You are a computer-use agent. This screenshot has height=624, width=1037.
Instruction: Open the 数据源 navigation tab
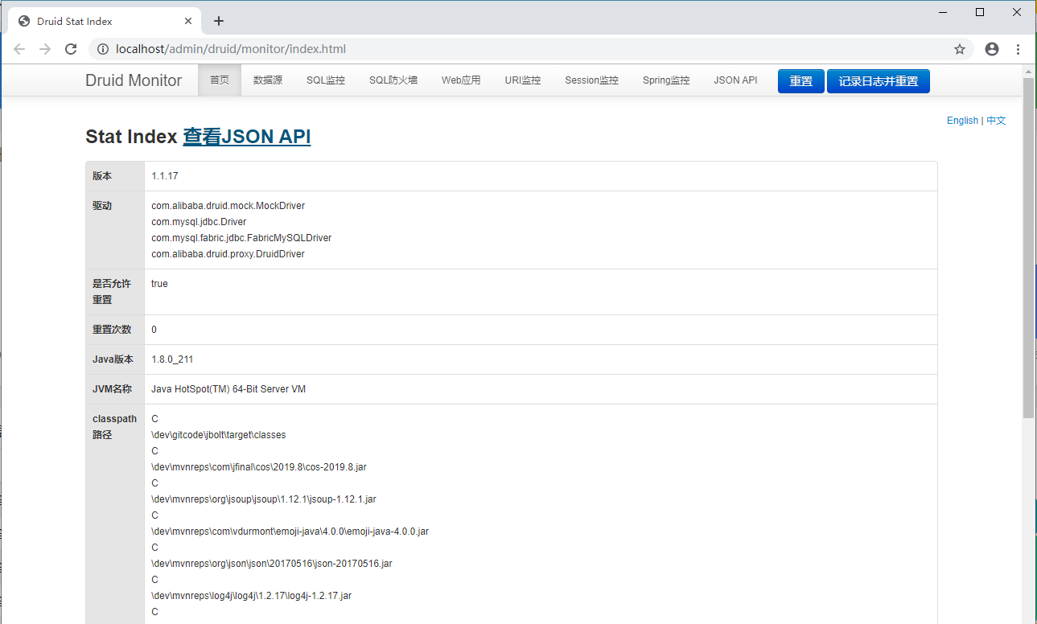268,80
